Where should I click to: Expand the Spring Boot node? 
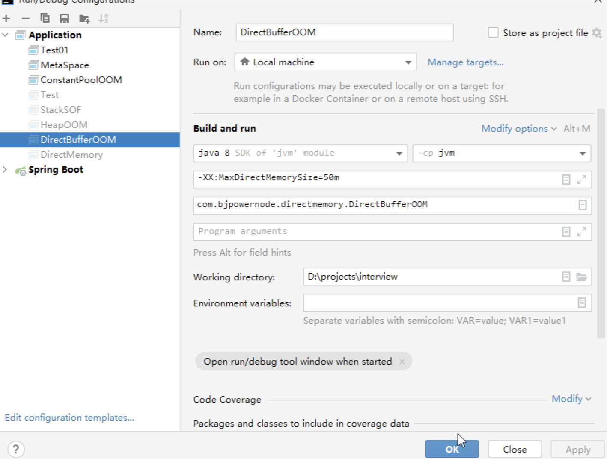tap(5, 170)
